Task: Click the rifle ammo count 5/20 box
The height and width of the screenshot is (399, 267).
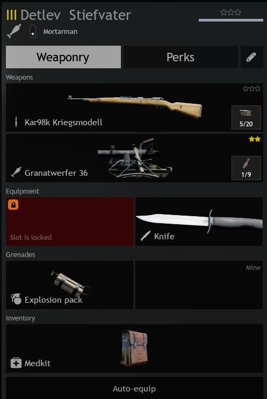Action: pos(246,118)
